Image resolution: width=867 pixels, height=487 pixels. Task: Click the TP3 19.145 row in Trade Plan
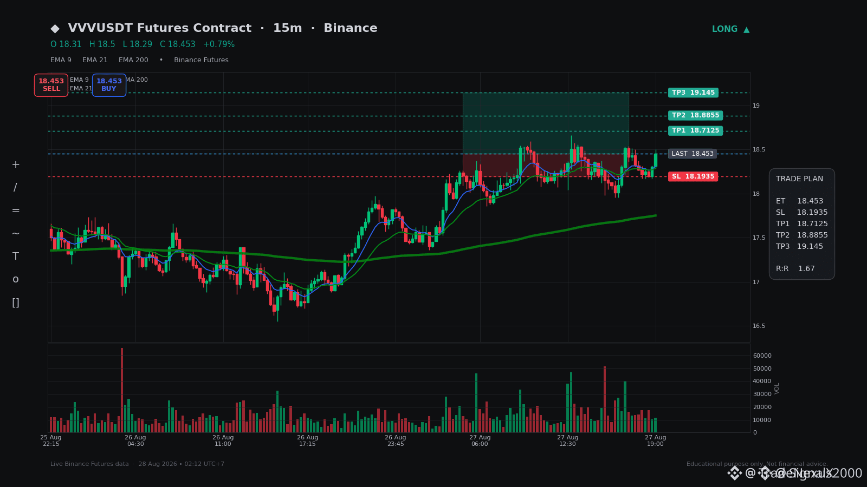[800, 247]
